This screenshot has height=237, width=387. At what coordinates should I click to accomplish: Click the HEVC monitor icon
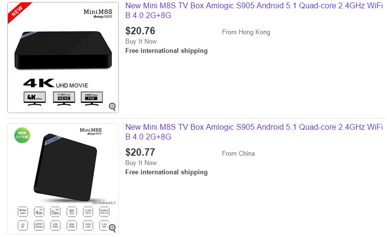64,98
